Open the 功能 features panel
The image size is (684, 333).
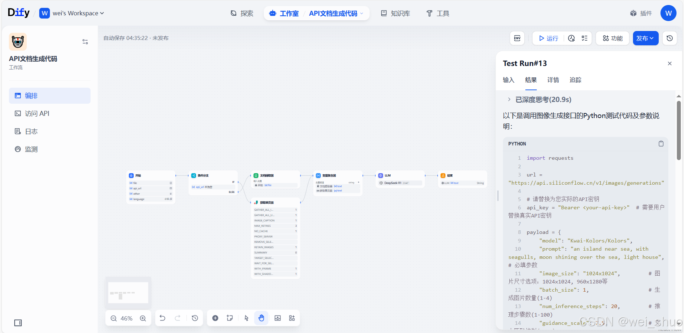click(612, 38)
